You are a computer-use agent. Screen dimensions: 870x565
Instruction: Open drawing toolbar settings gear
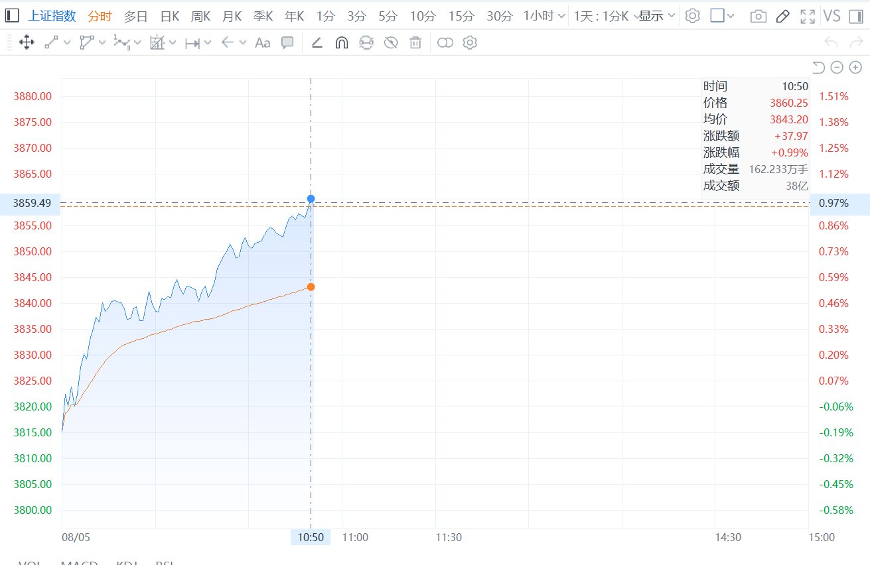(x=470, y=43)
